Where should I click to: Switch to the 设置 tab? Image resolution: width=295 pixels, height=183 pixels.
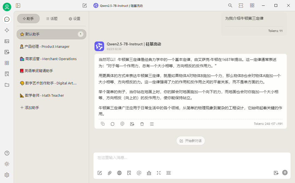pyautogui.click(x=75, y=19)
